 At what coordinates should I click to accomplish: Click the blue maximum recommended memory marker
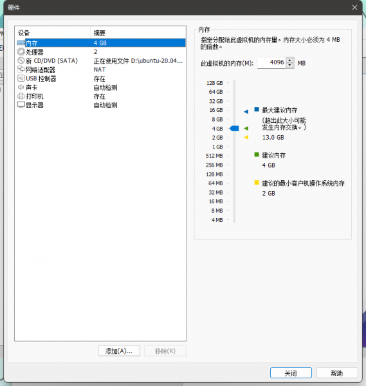click(246, 111)
